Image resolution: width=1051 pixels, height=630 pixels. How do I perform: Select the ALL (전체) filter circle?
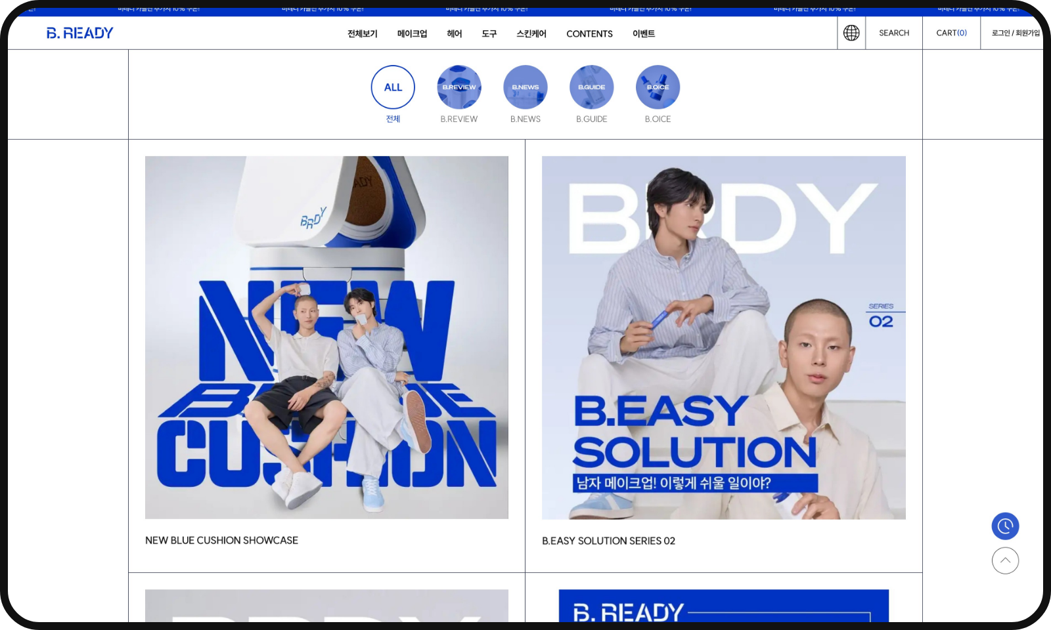pyautogui.click(x=393, y=87)
